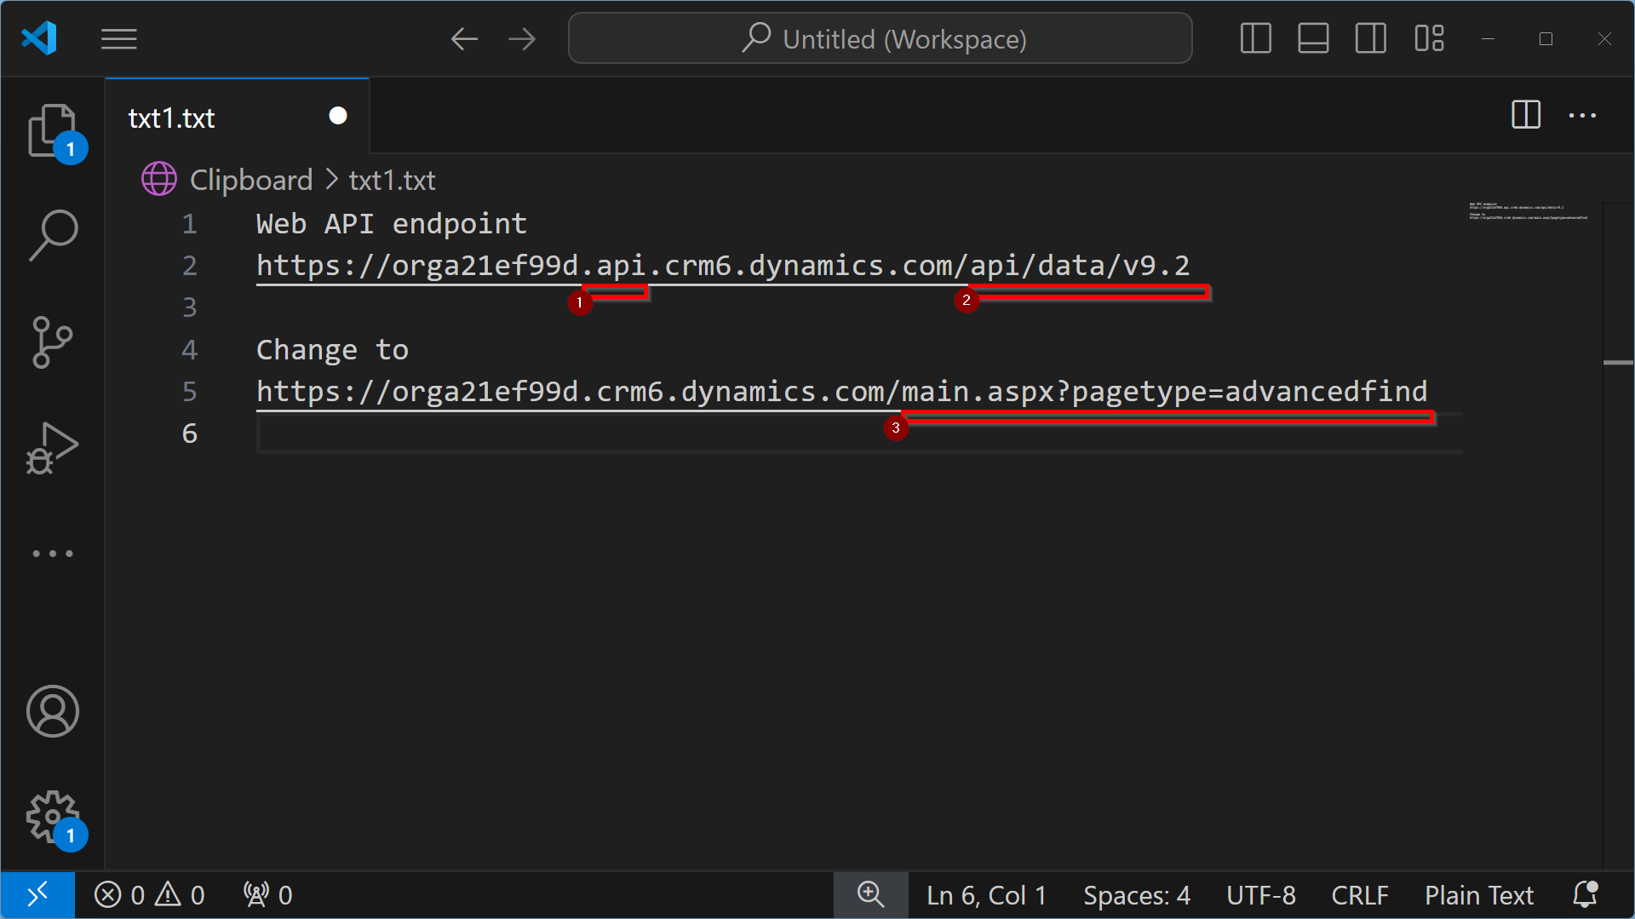Open the Run and Debug view
The image size is (1635, 919).
click(53, 447)
